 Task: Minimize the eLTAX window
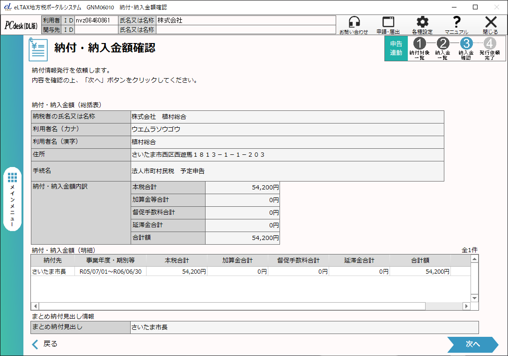(454, 7)
